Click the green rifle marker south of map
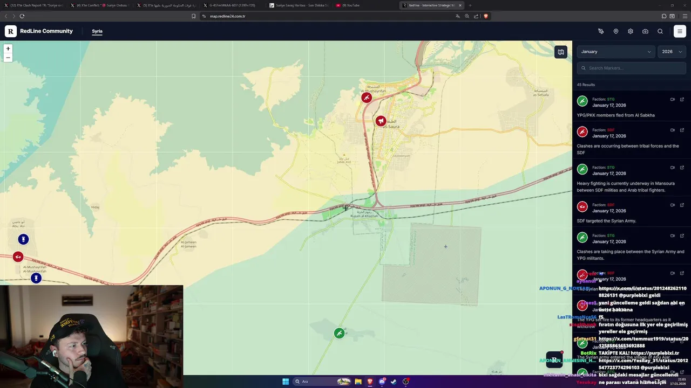Screen dimensions: 691x388 click(339, 333)
